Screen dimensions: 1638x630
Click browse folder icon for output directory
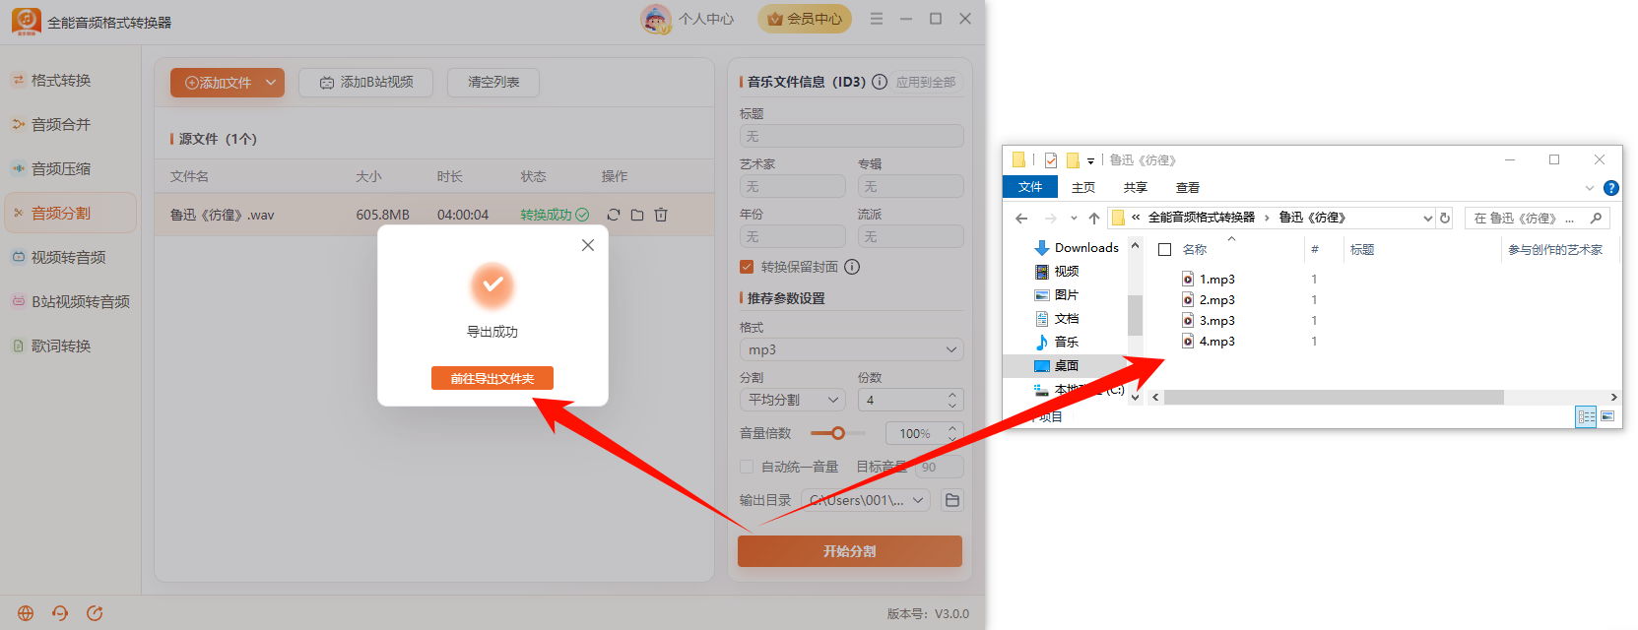point(952,500)
